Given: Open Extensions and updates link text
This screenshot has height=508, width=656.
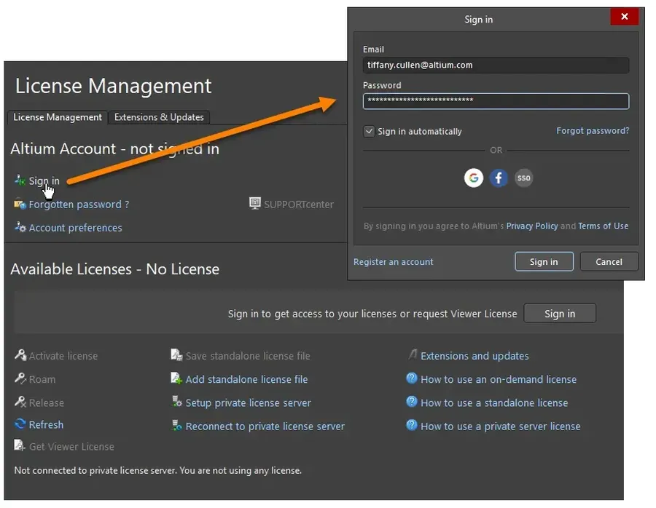Looking at the screenshot, I should pyautogui.click(x=475, y=356).
